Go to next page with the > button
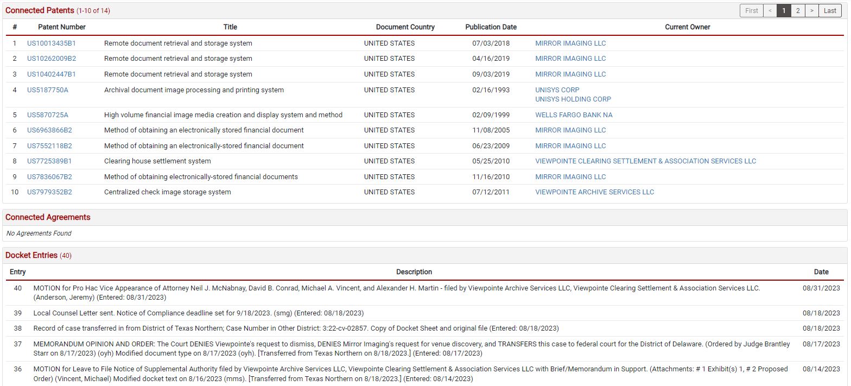851x386 pixels. coord(812,11)
